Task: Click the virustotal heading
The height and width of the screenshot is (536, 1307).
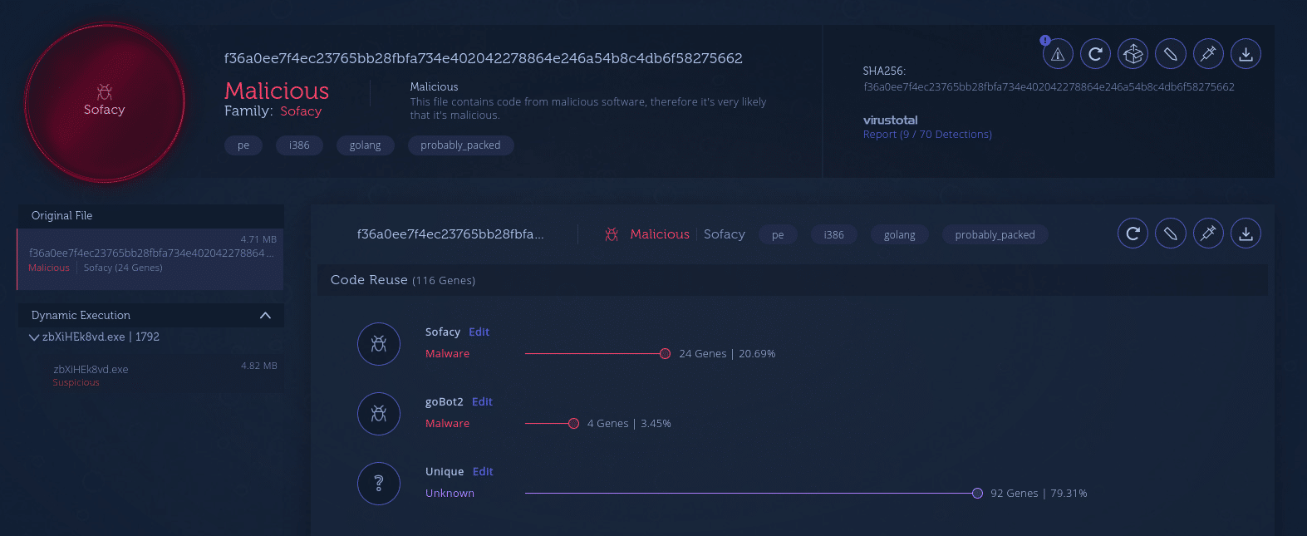Action: (891, 120)
